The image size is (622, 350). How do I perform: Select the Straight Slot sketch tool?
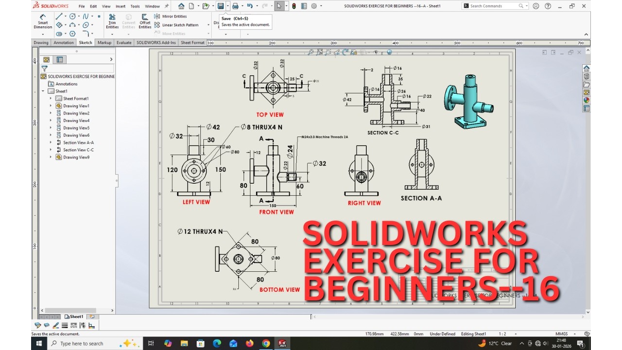pos(59,34)
